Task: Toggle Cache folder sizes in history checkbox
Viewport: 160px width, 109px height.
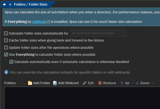Action: pos(6,40)
